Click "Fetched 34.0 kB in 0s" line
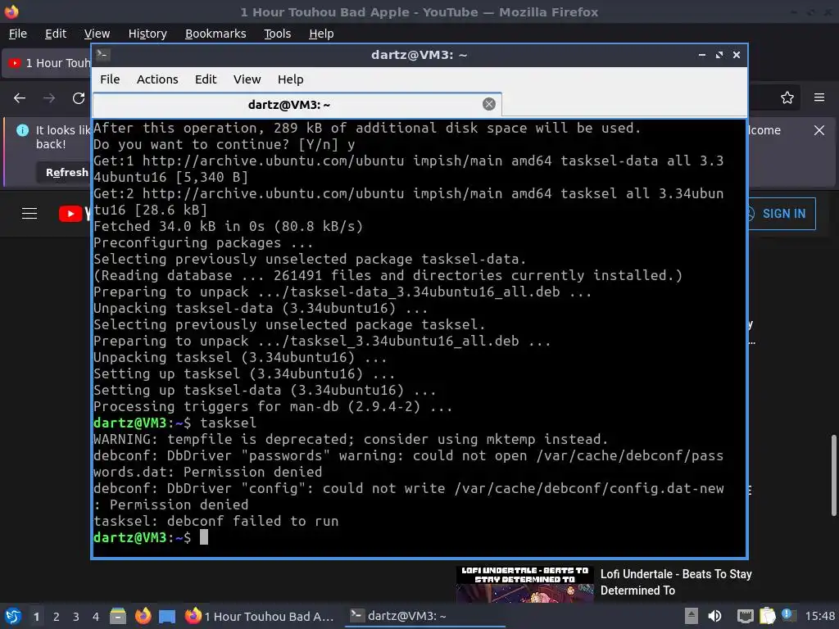 pyautogui.click(x=229, y=226)
